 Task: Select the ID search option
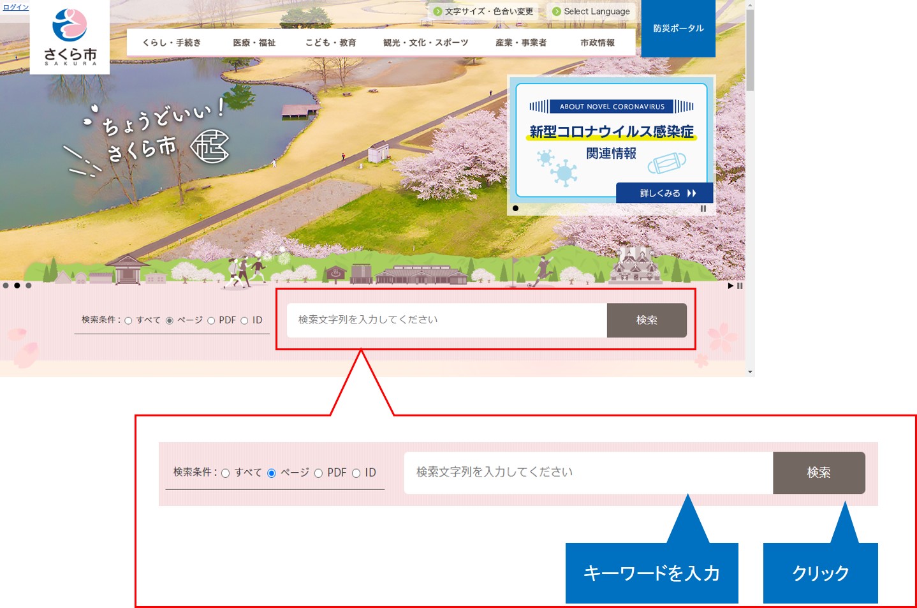(x=246, y=320)
